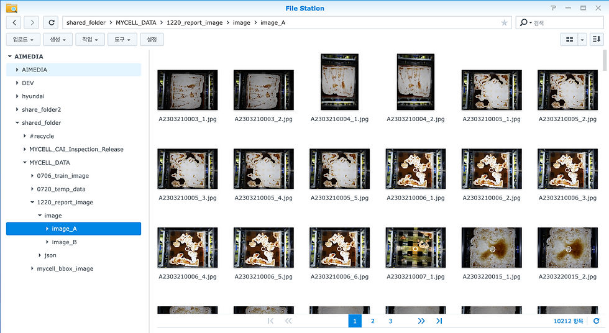The width and height of the screenshot is (609, 333).
Task: Select thumbnail A2303220015_2.jpg
Action: 567,248
